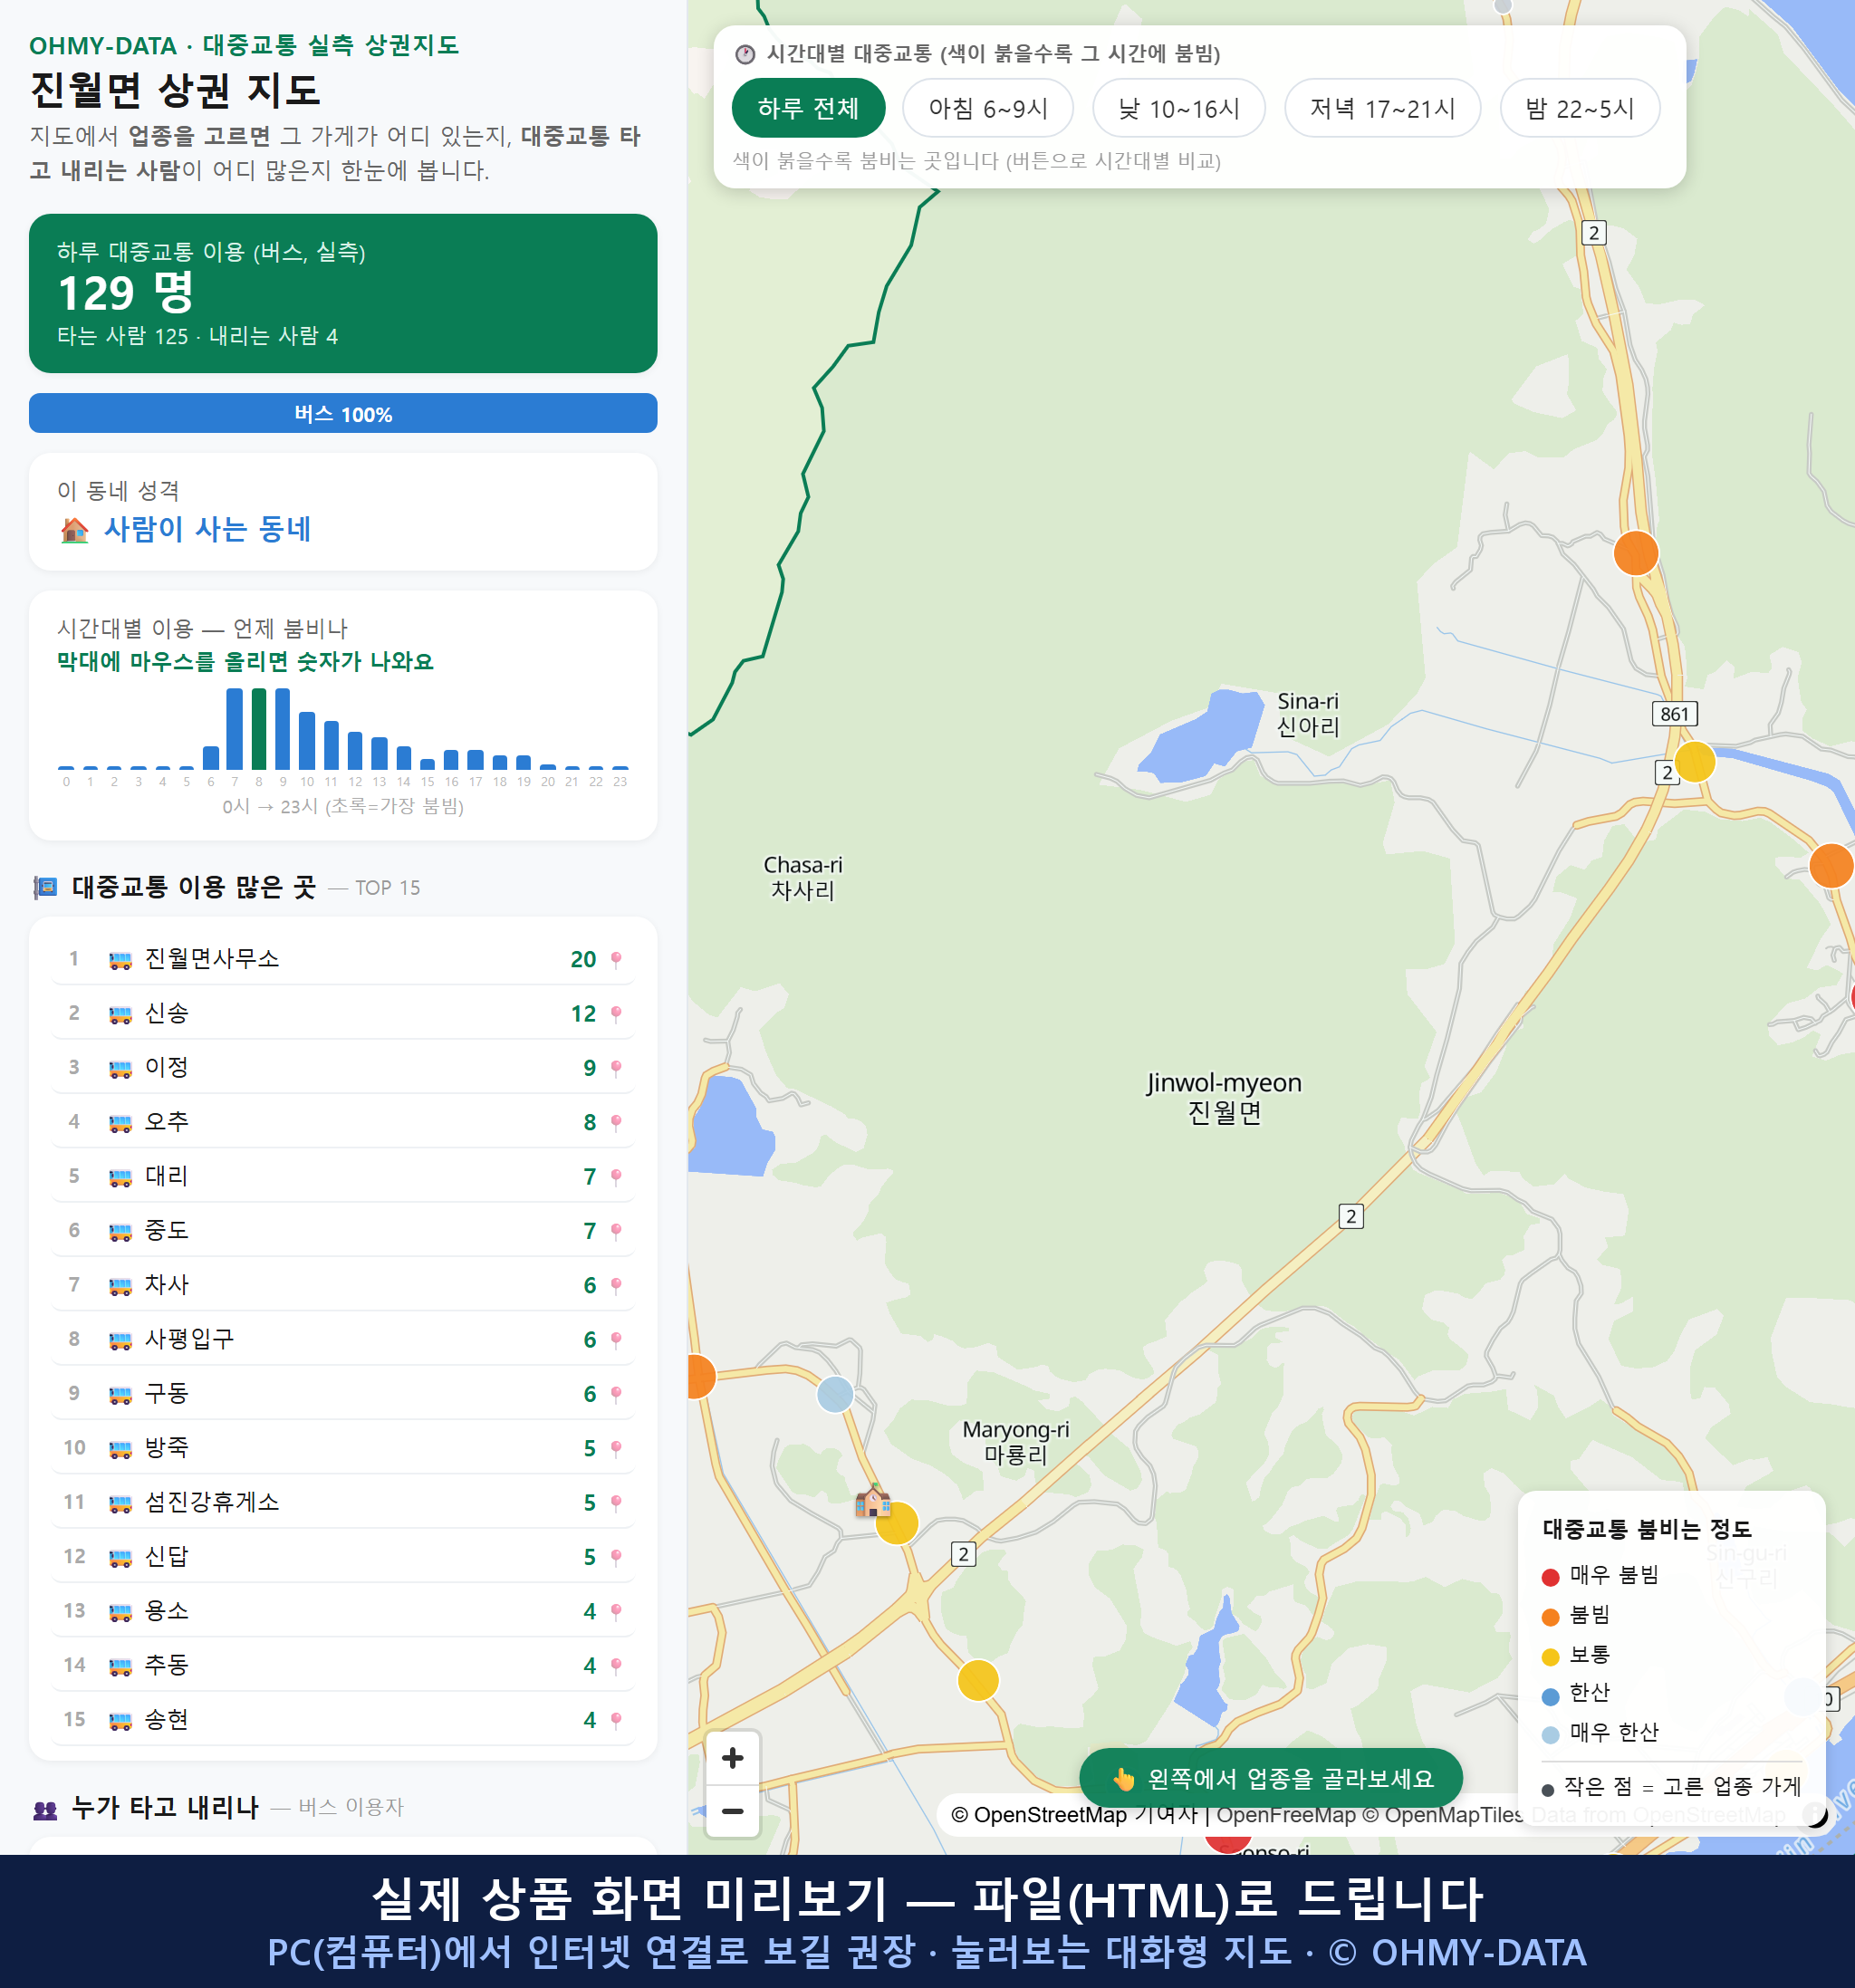
Task: Click the 사람이 사는 동네 label
Action: [208, 529]
